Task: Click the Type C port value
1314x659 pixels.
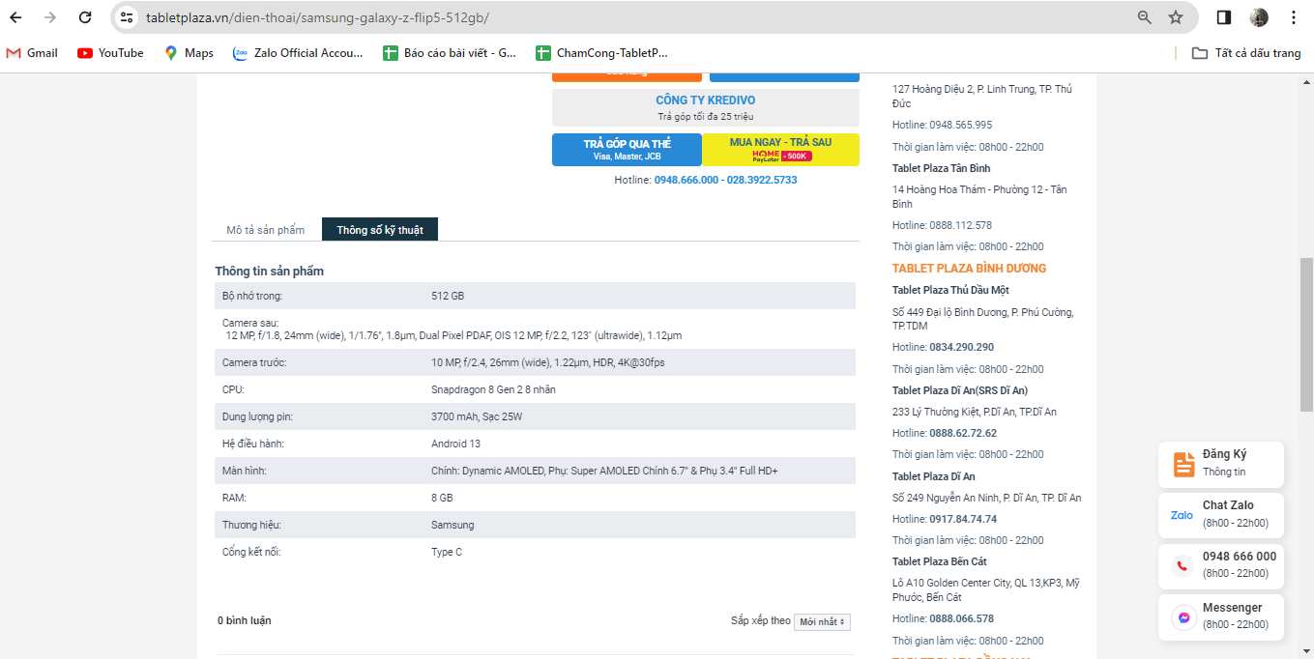Action: (x=447, y=552)
